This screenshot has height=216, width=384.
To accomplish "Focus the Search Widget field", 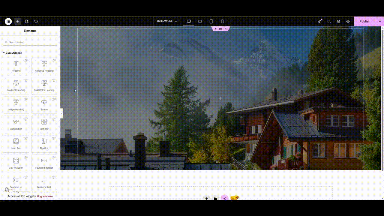I will click(30, 42).
